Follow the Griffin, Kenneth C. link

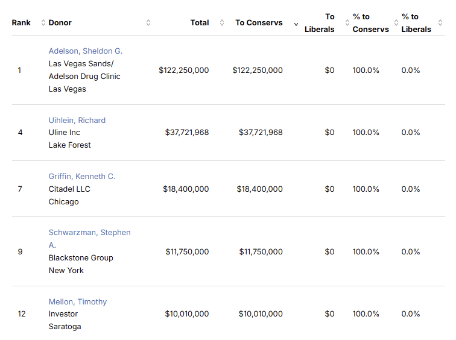click(x=82, y=177)
